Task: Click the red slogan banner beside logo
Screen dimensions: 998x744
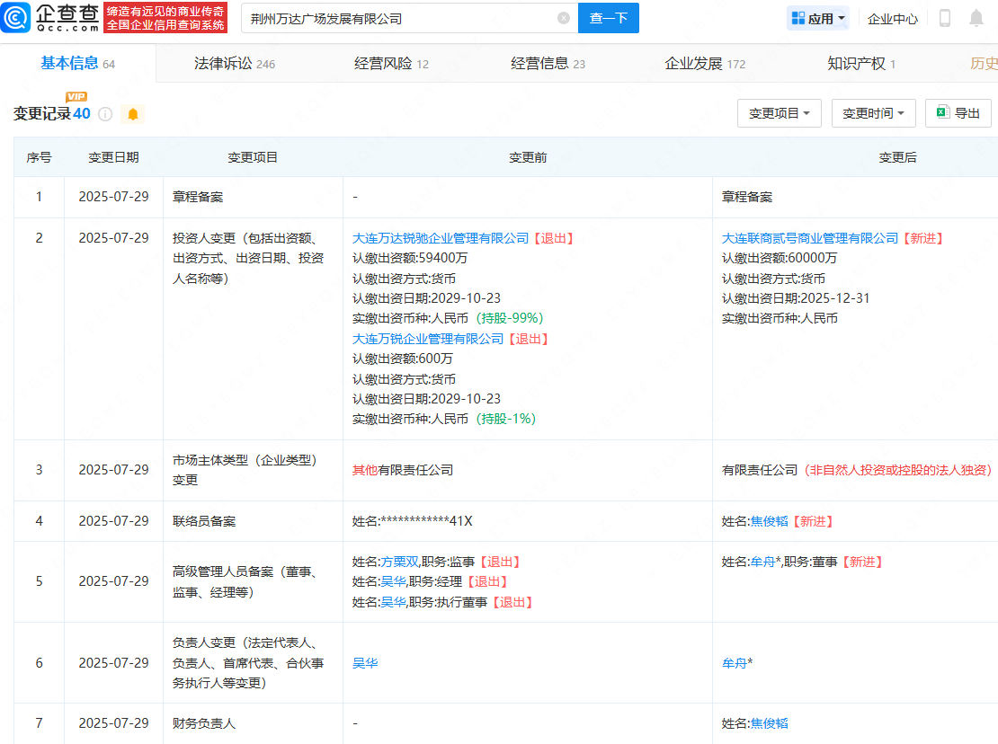Action: (165, 18)
